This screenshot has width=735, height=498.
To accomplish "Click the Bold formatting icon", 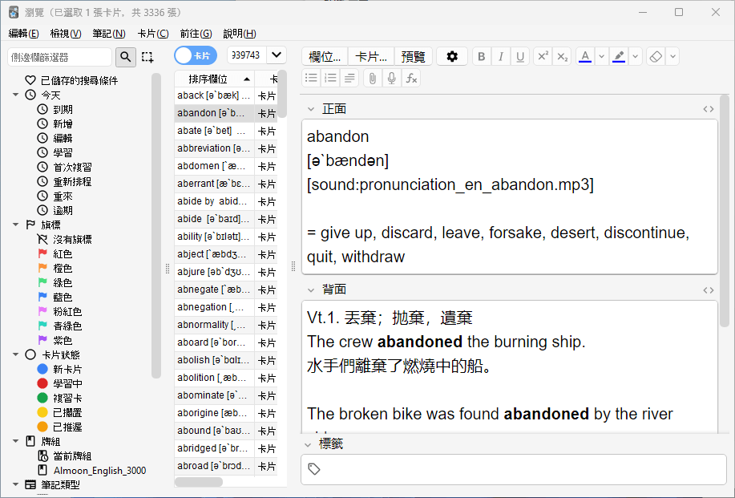I will pos(481,56).
